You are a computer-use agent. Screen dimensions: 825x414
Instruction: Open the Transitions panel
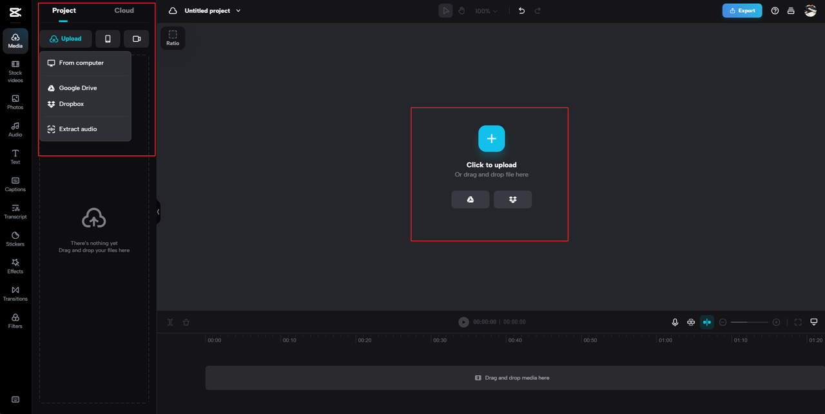(15, 294)
